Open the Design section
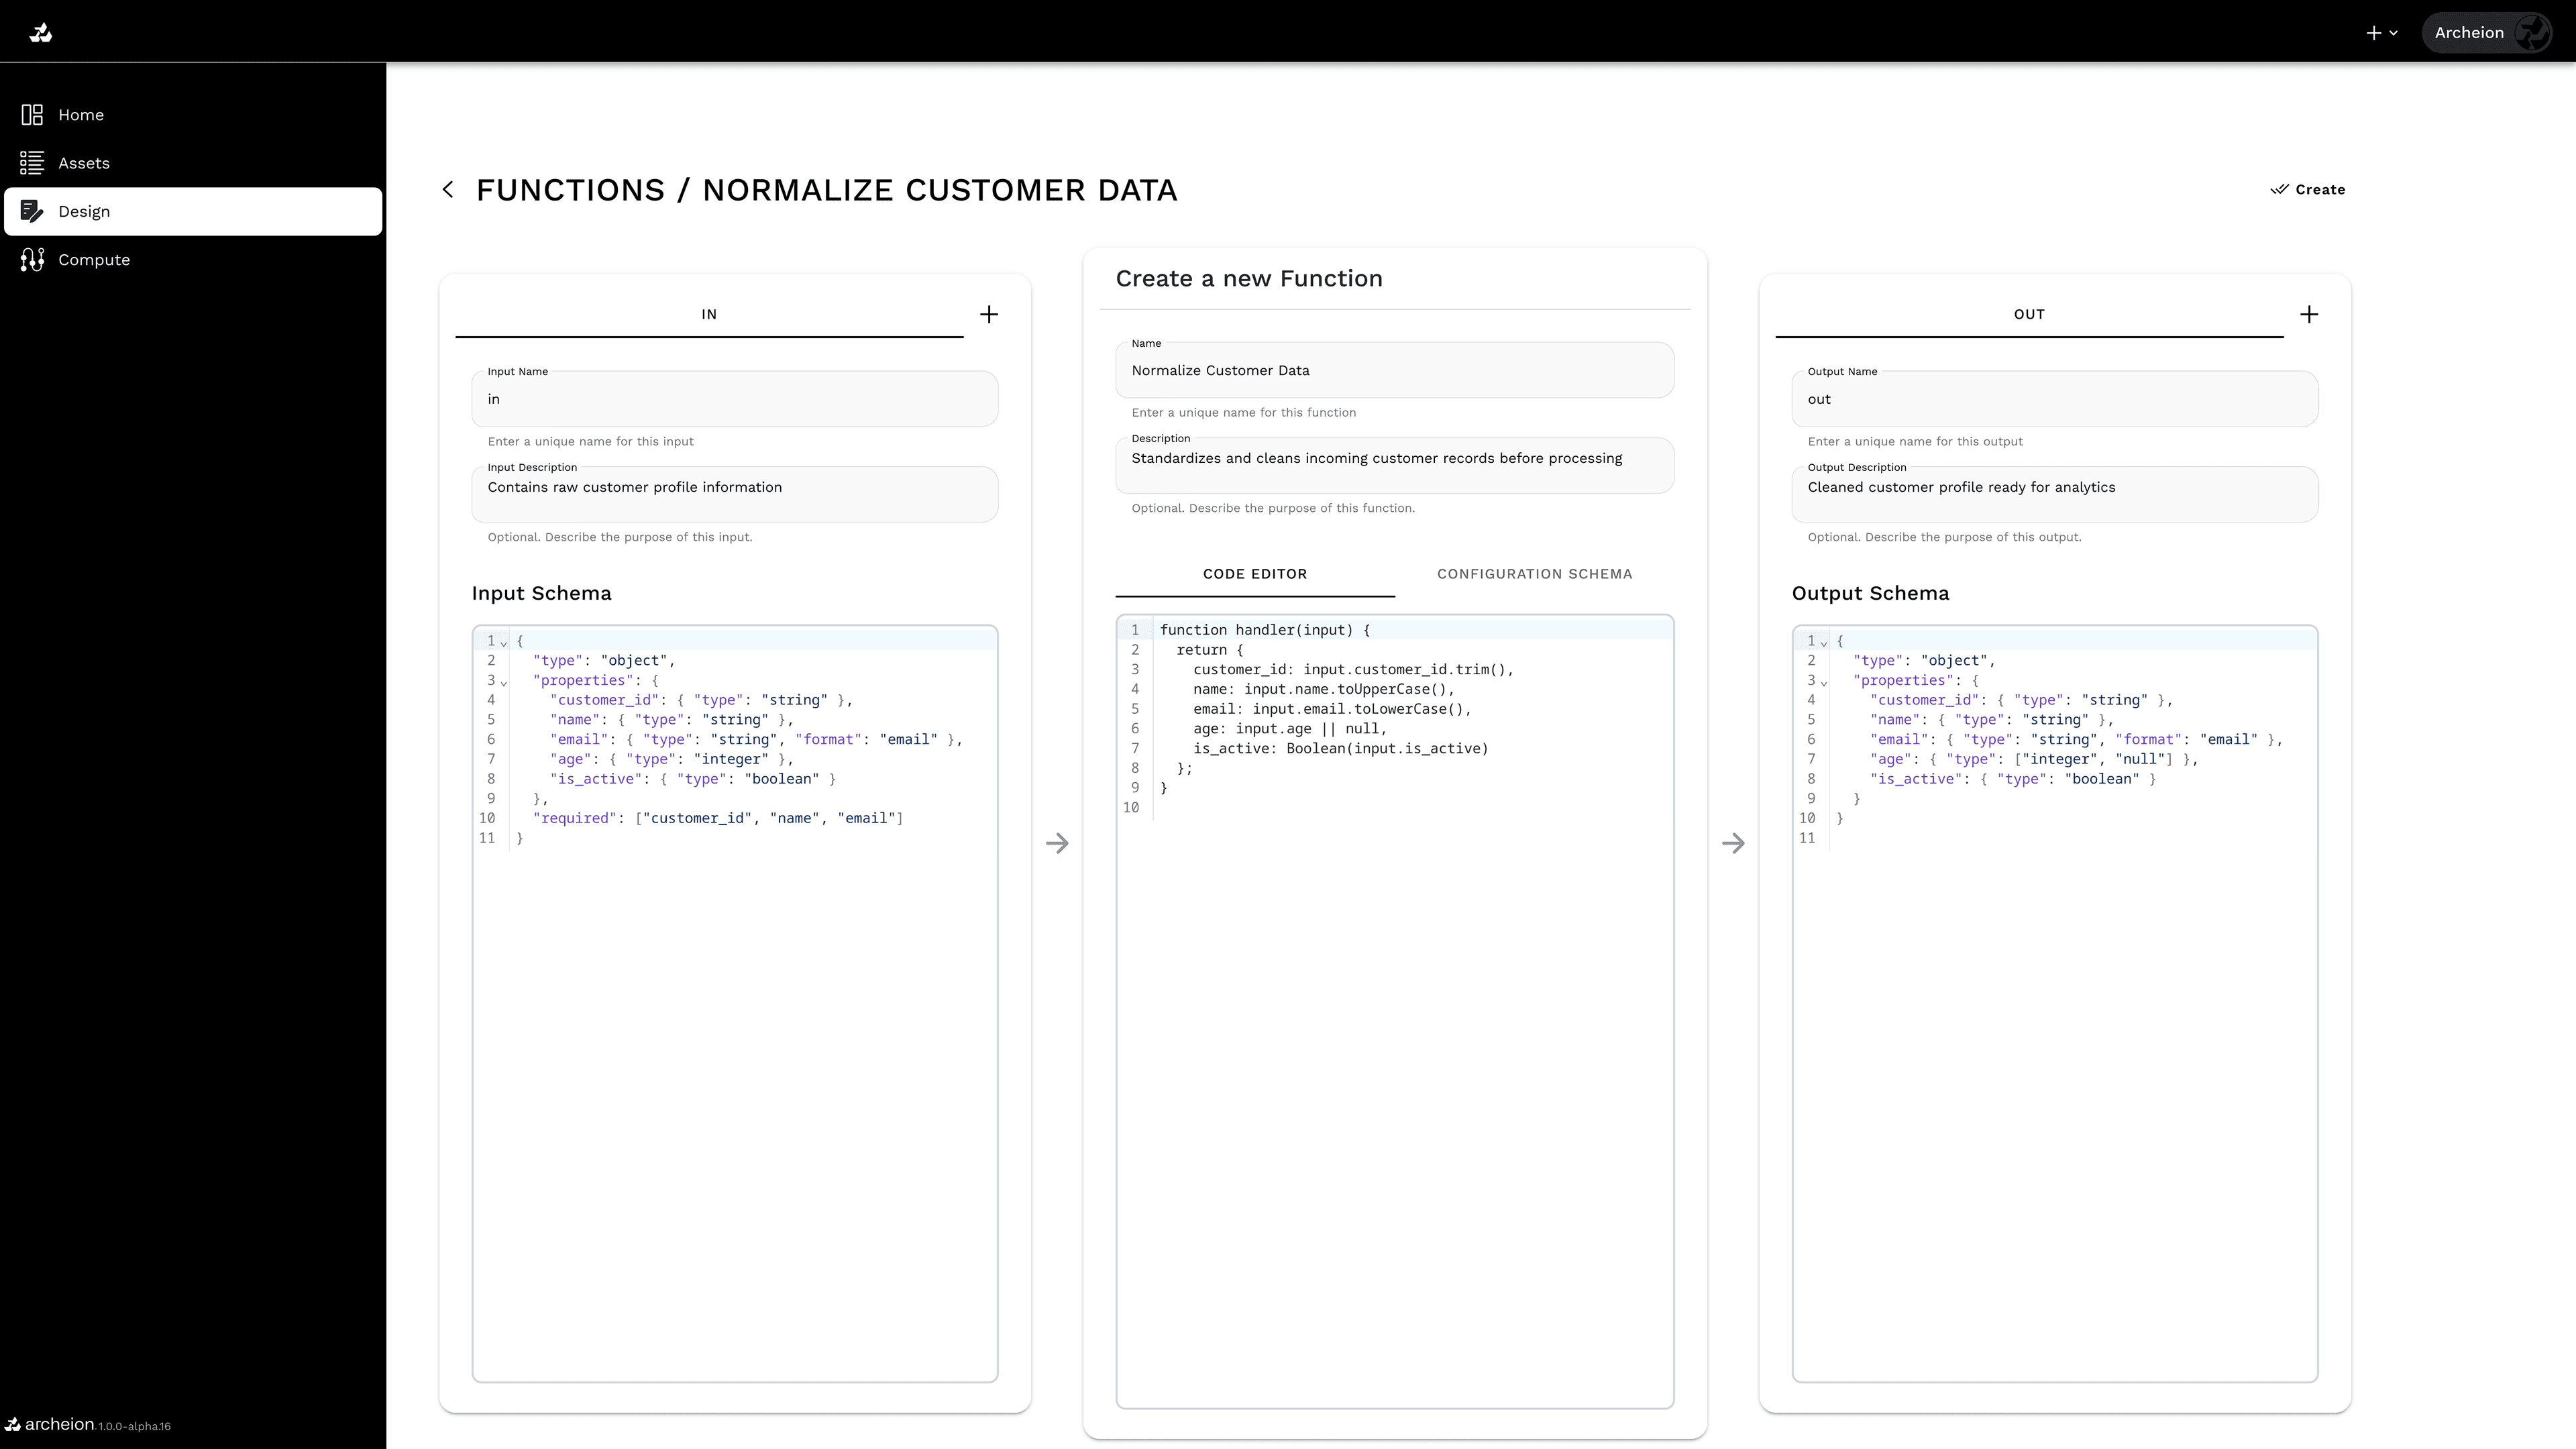This screenshot has width=2576, height=1449. point(84,211)
